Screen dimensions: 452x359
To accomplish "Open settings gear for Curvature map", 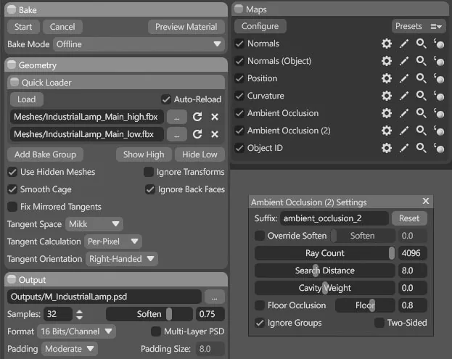I will click(386, 96).
